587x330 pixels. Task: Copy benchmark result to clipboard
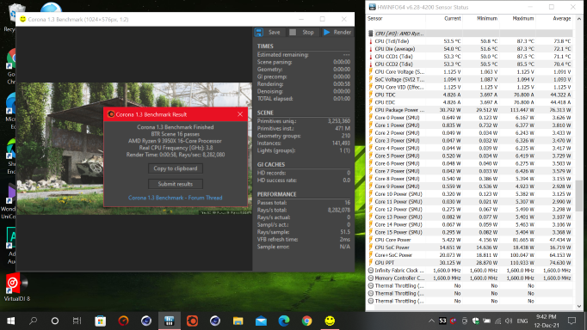(176, 168)
